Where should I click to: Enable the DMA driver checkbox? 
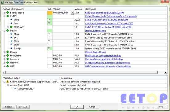click(49, 34)
